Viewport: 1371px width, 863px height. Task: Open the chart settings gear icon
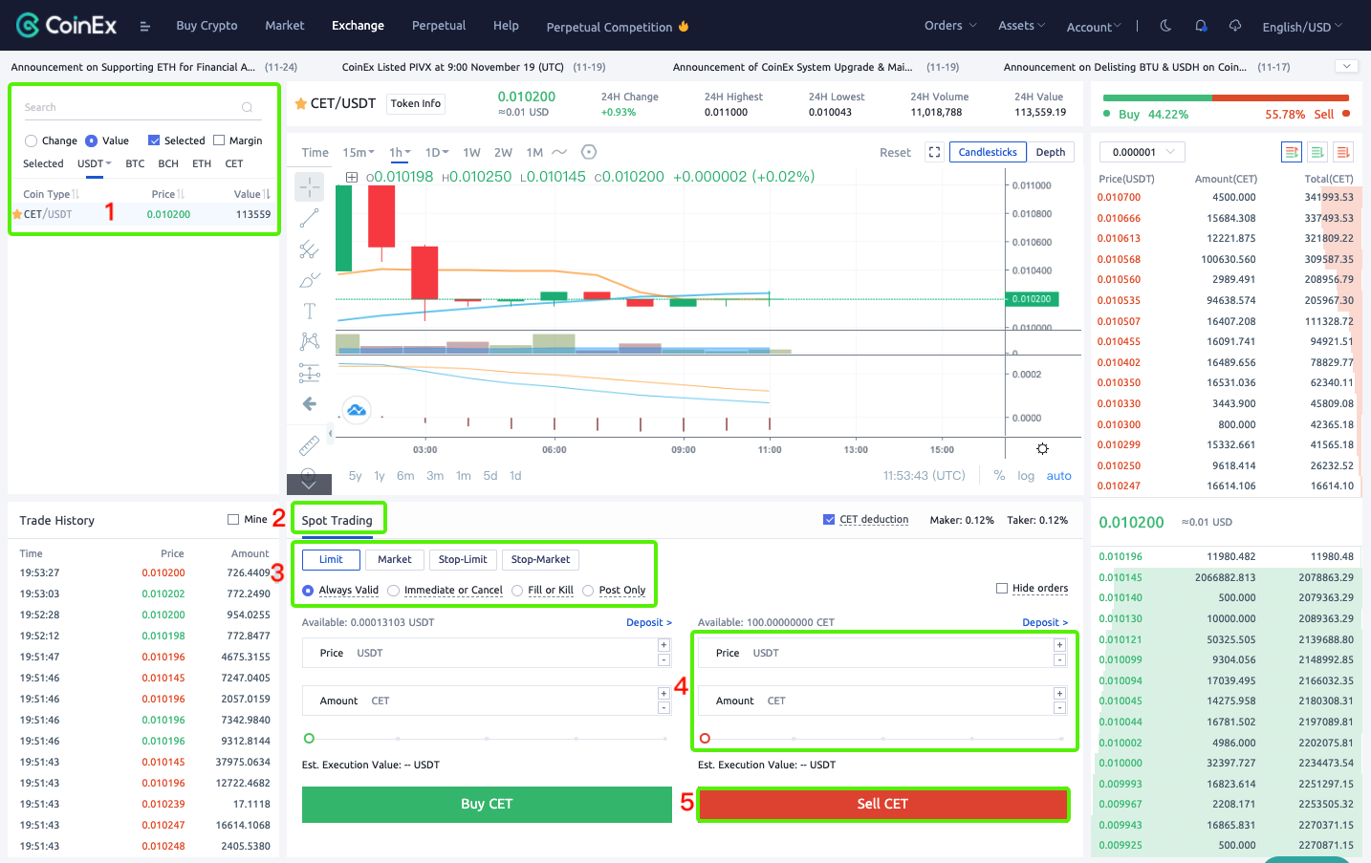[x=1042, y=448]
